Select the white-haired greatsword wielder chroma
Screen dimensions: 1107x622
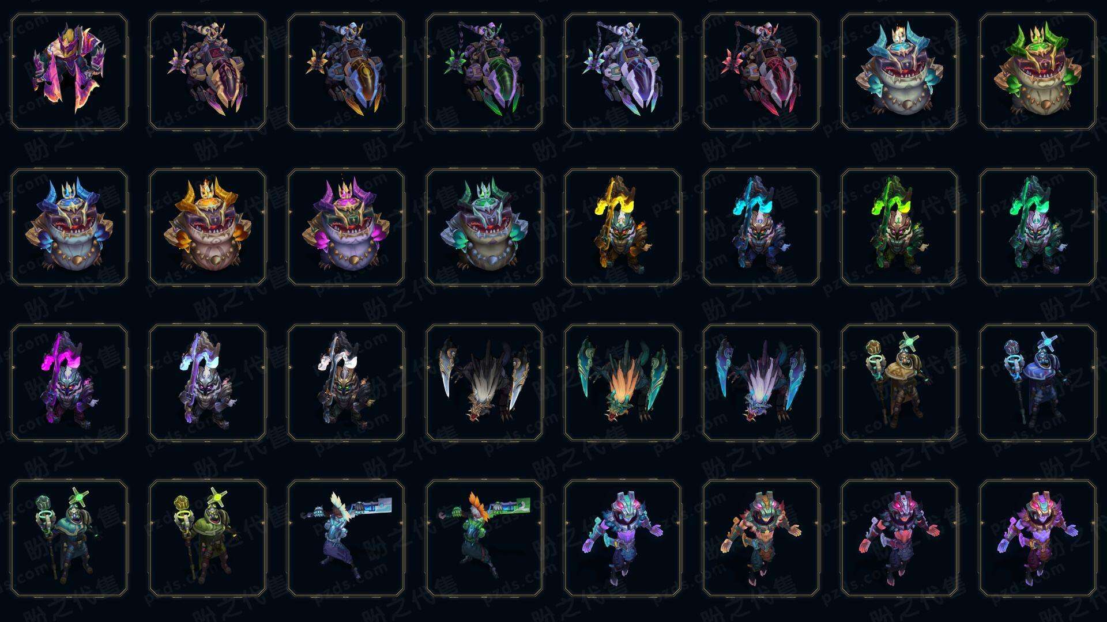tap(346, 538)
